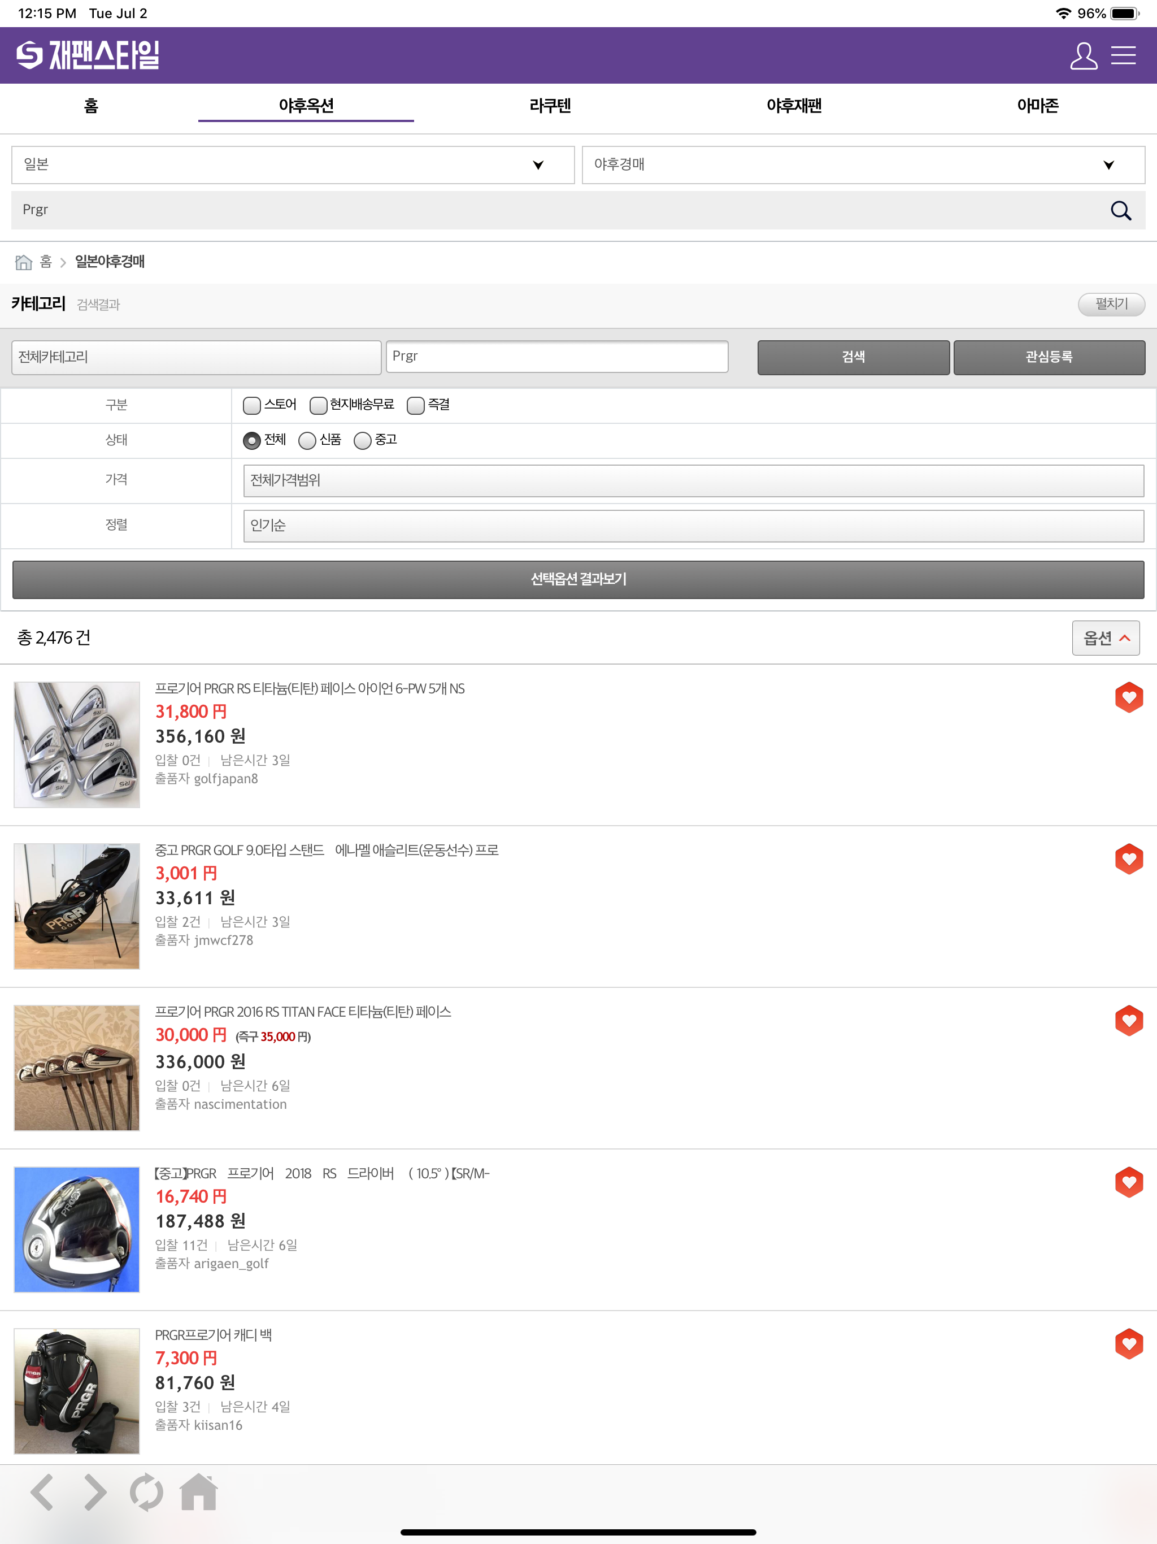Click the 검색 button
Viewport: 1157px width, 1544px height.
[854, 357]
